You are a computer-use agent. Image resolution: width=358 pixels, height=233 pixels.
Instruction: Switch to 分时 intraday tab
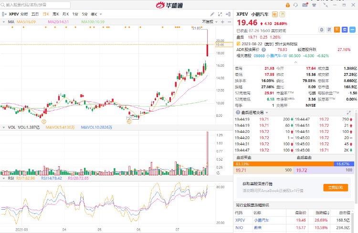[24, 14]
